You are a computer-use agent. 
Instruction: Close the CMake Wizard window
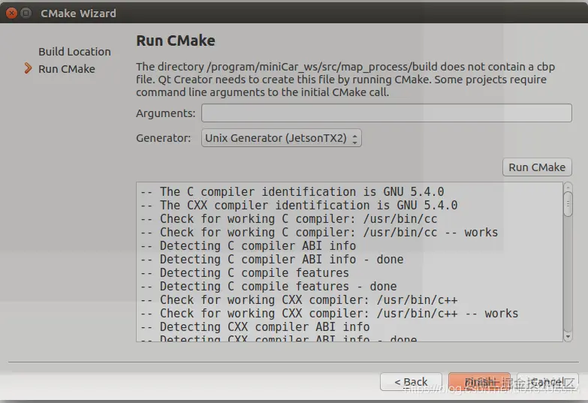click(11, 13)
